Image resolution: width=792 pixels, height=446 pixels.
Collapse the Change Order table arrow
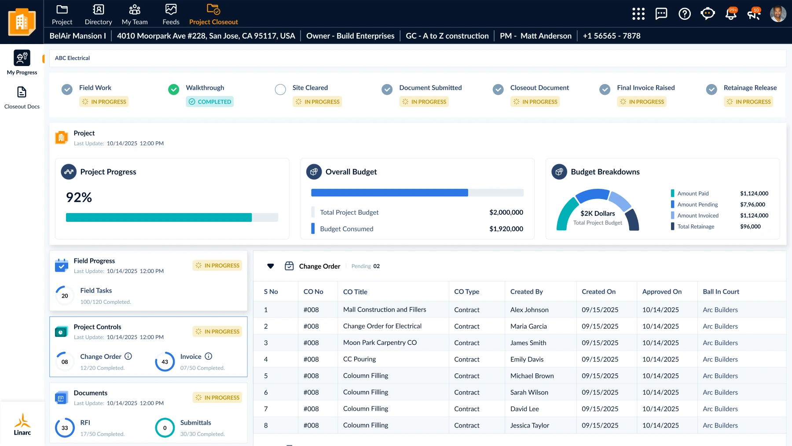click(x=271, y=266)
